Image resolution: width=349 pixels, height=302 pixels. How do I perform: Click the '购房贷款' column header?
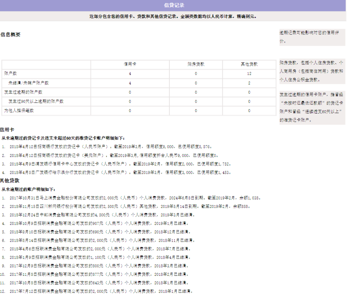click(196, 64)
